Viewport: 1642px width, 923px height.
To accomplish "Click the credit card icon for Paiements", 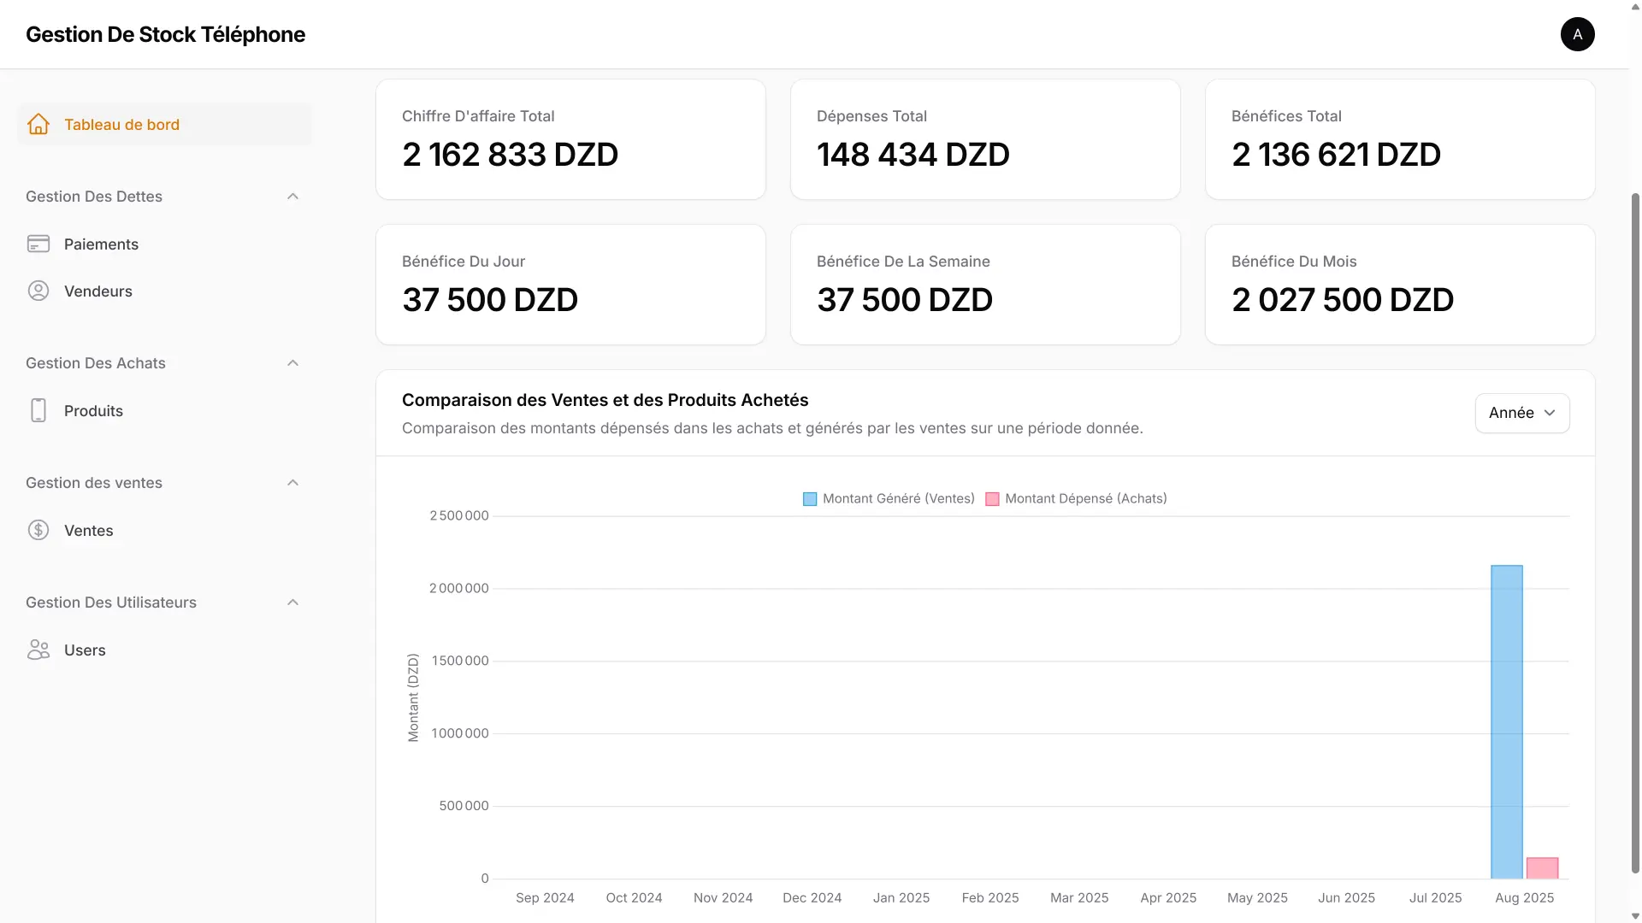I will coord(38,244).
